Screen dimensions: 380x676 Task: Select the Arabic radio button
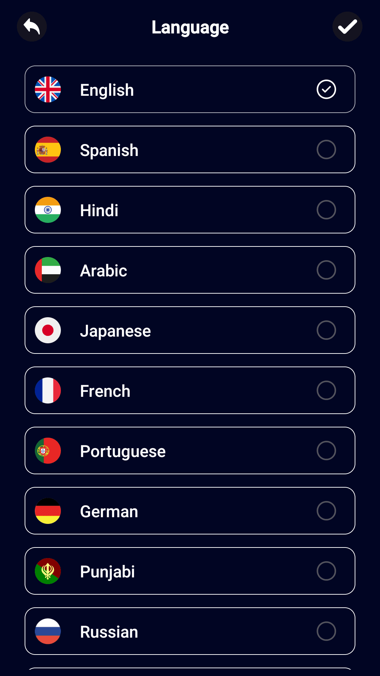pos(326,270)
